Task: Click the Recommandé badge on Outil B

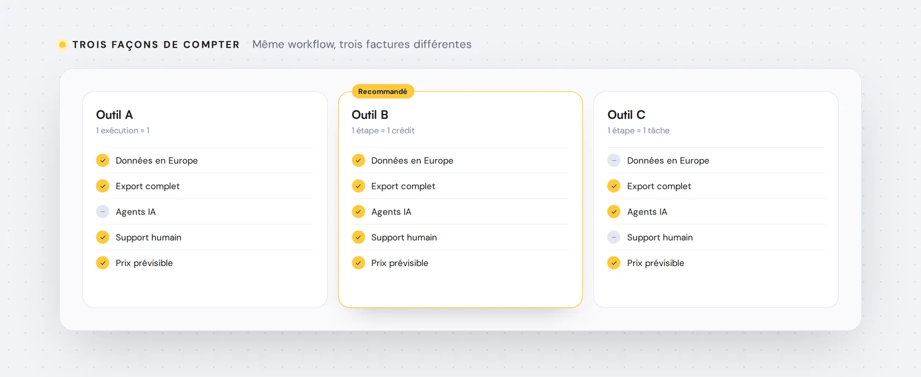Action: point(383,91)
